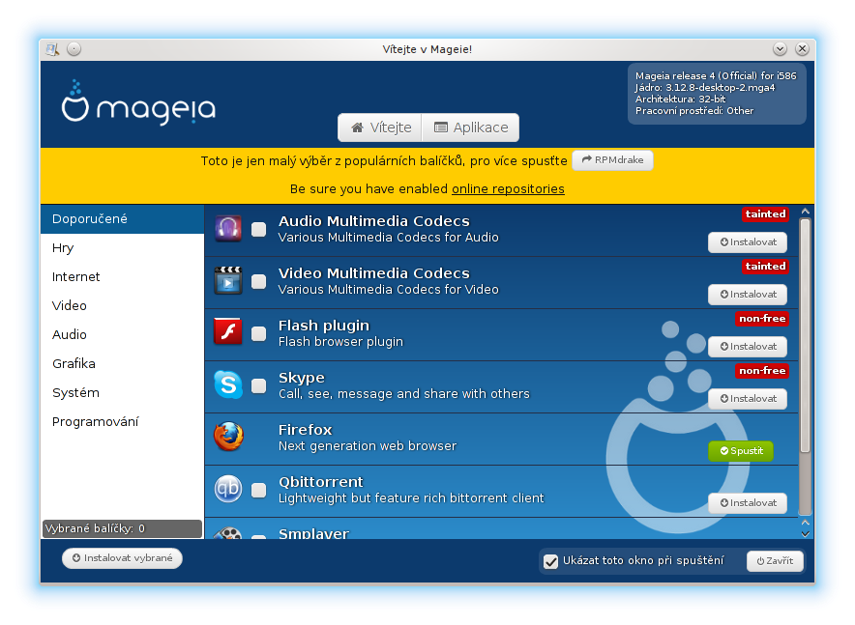855x625 pixels.
Task: Click the non-free badge on Skype
Action: 762,371
